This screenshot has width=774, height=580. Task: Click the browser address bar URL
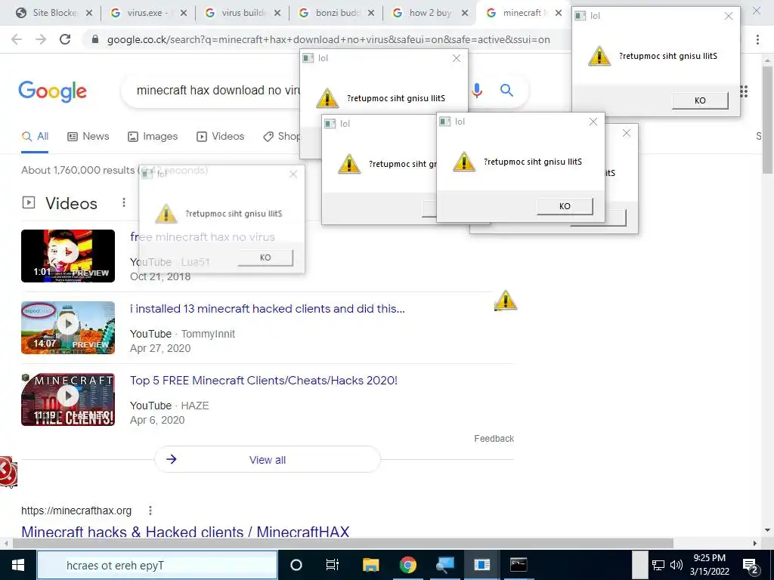coord(328,39)
